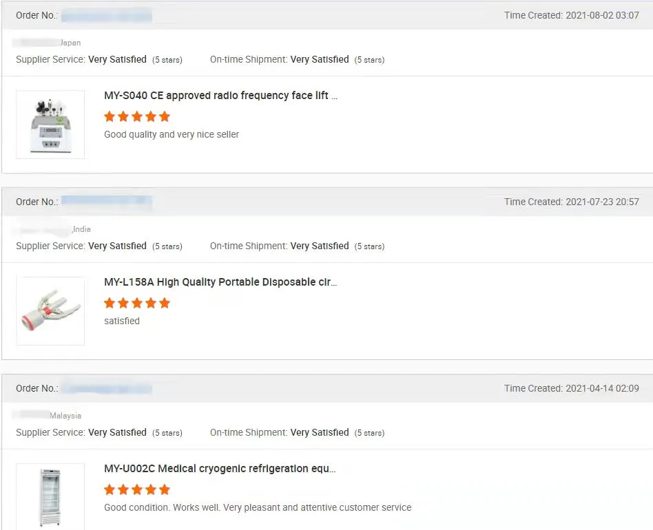
Task: Click the disposable circumcision device thumbnail
Action: [x=50, y=310]
